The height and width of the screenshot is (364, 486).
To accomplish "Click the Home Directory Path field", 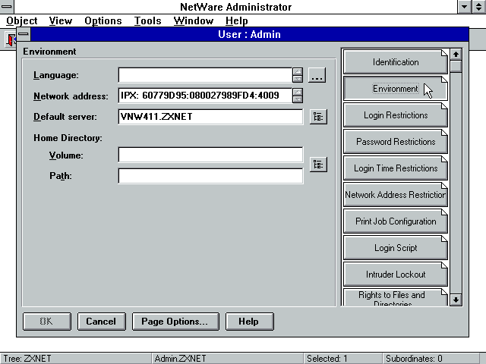I will (x=210, y=176).
